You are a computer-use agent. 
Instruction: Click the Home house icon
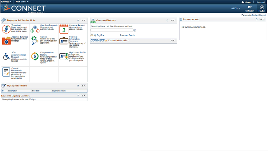coord(242,2)
